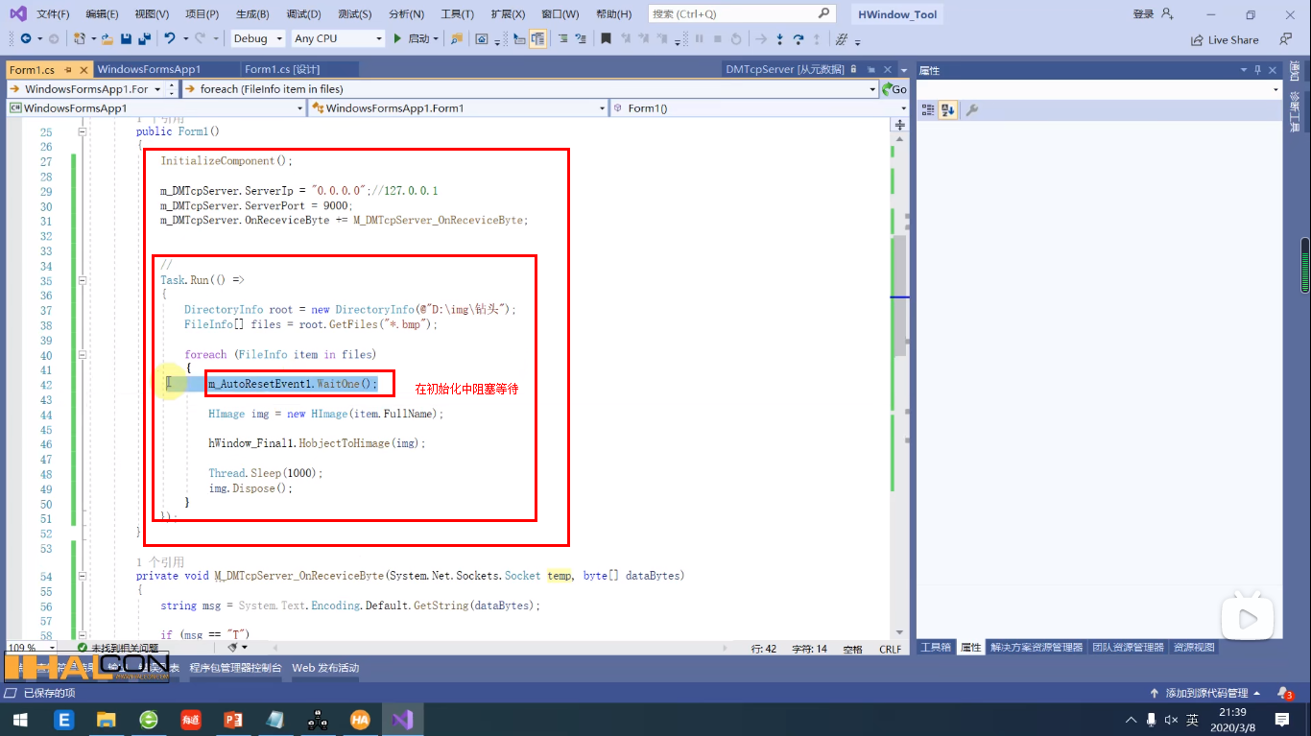Image resolution: width=1311 pixels, height=736 pixels.
Task: Click the Navigate Backward arrow icon
Action: (x=27, y=39)
